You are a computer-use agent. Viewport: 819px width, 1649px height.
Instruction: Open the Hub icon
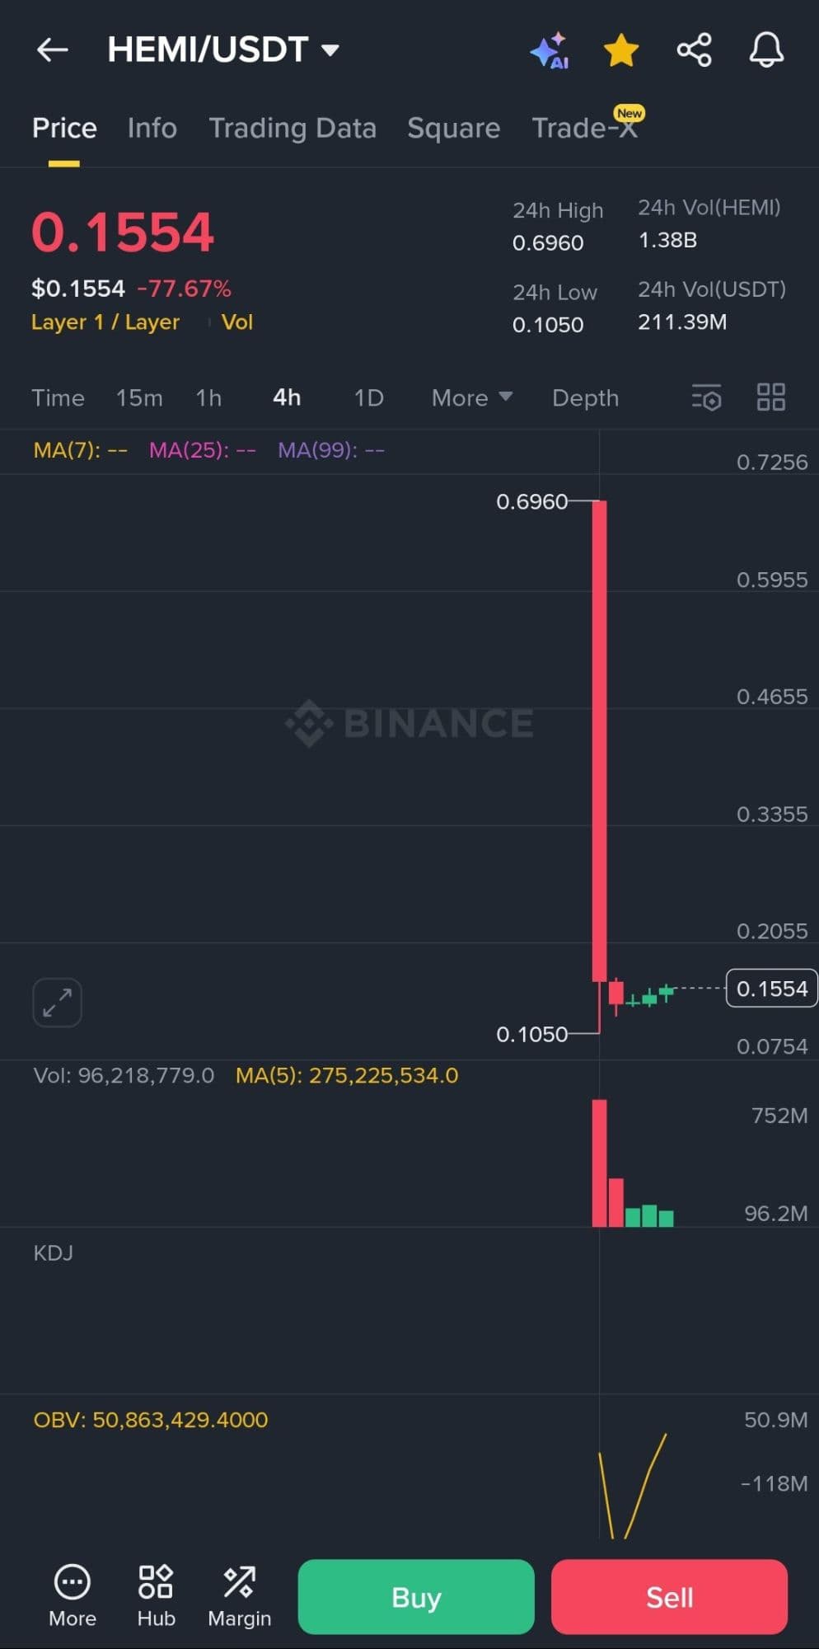point(156,1595)
